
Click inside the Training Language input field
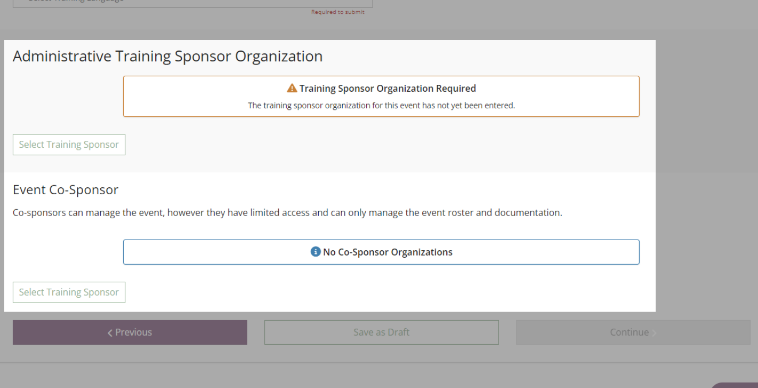tap(192, 2)
